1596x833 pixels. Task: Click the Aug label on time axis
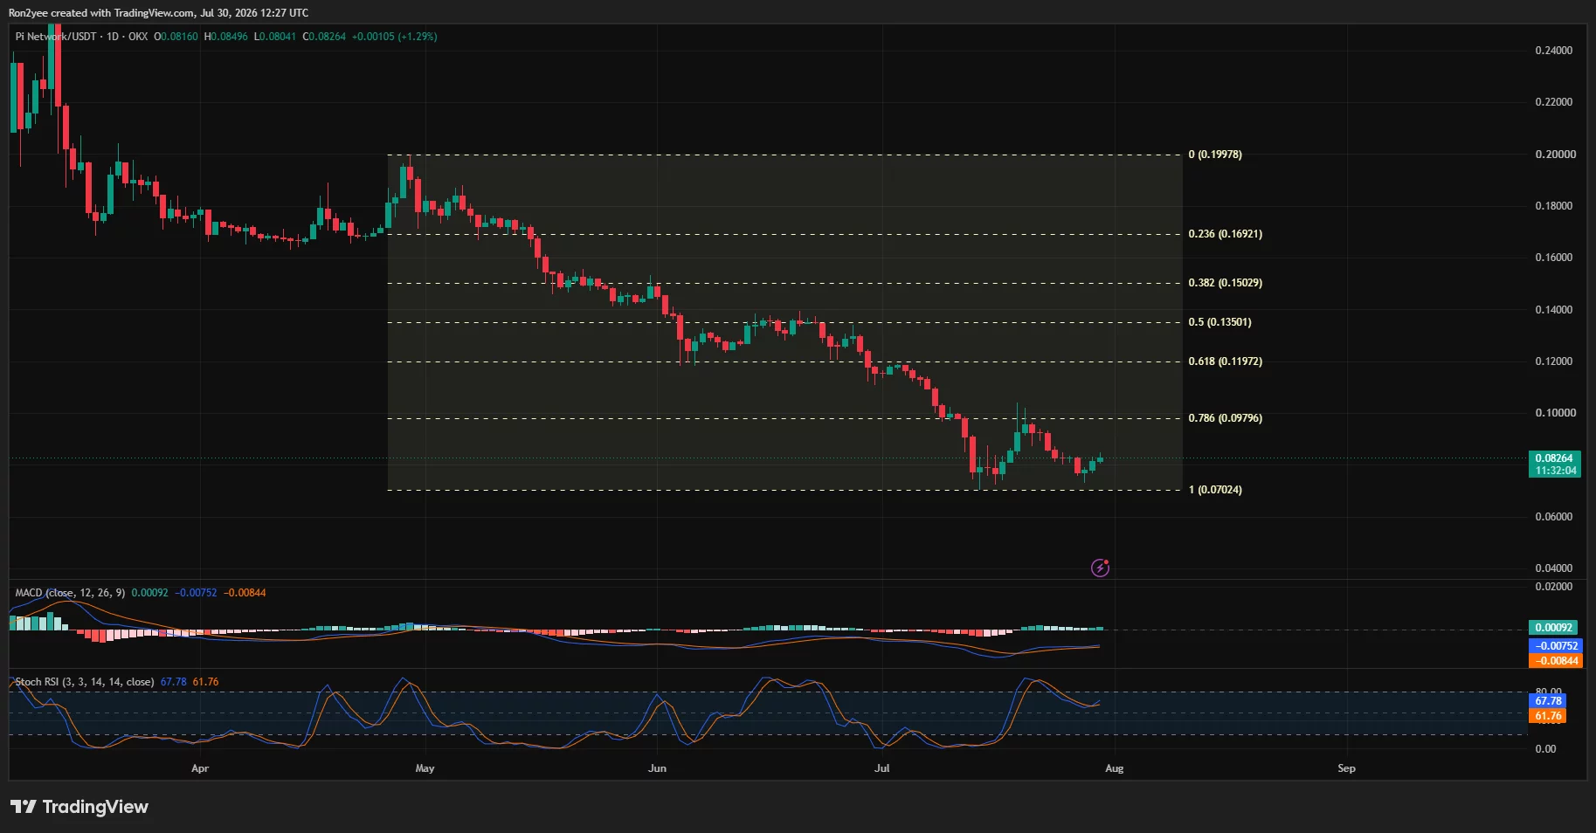pos(1115,768)
